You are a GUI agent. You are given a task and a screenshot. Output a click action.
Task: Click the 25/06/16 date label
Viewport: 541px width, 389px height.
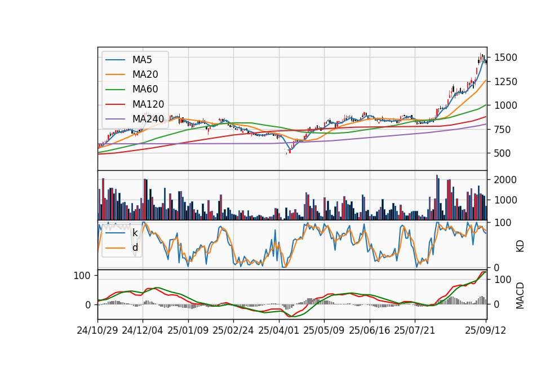tap(370, 330)
